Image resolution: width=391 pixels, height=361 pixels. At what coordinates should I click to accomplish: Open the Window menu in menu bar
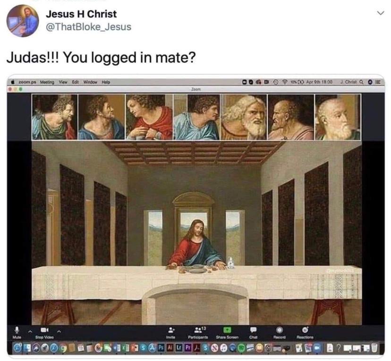90,82
